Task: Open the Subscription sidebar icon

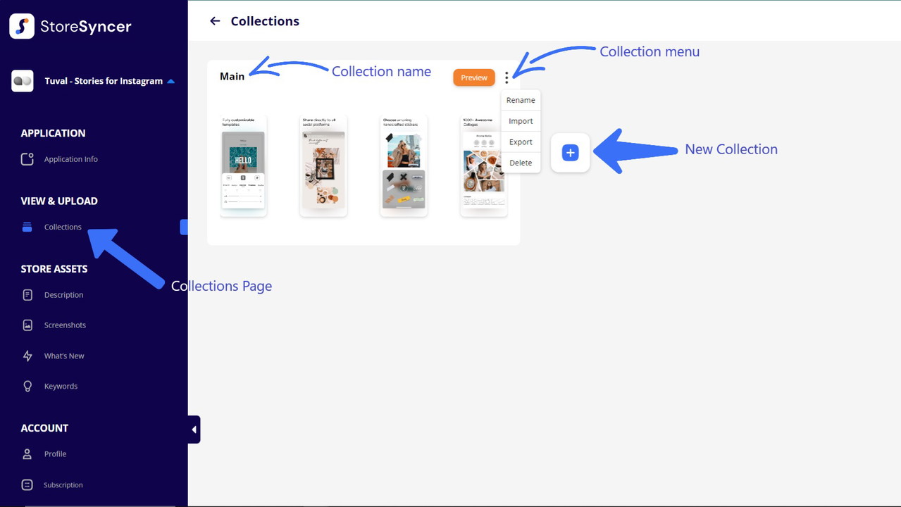Action: click(x=27, y=484)
